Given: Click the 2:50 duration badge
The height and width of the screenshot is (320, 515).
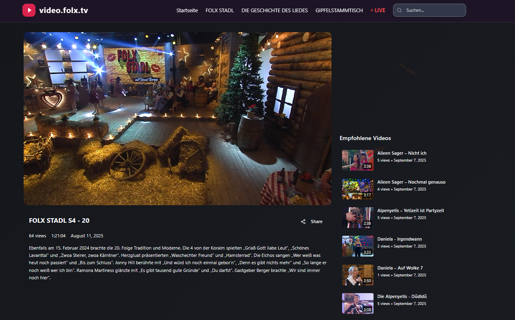Looking at the screenshot, I should 367,281.
